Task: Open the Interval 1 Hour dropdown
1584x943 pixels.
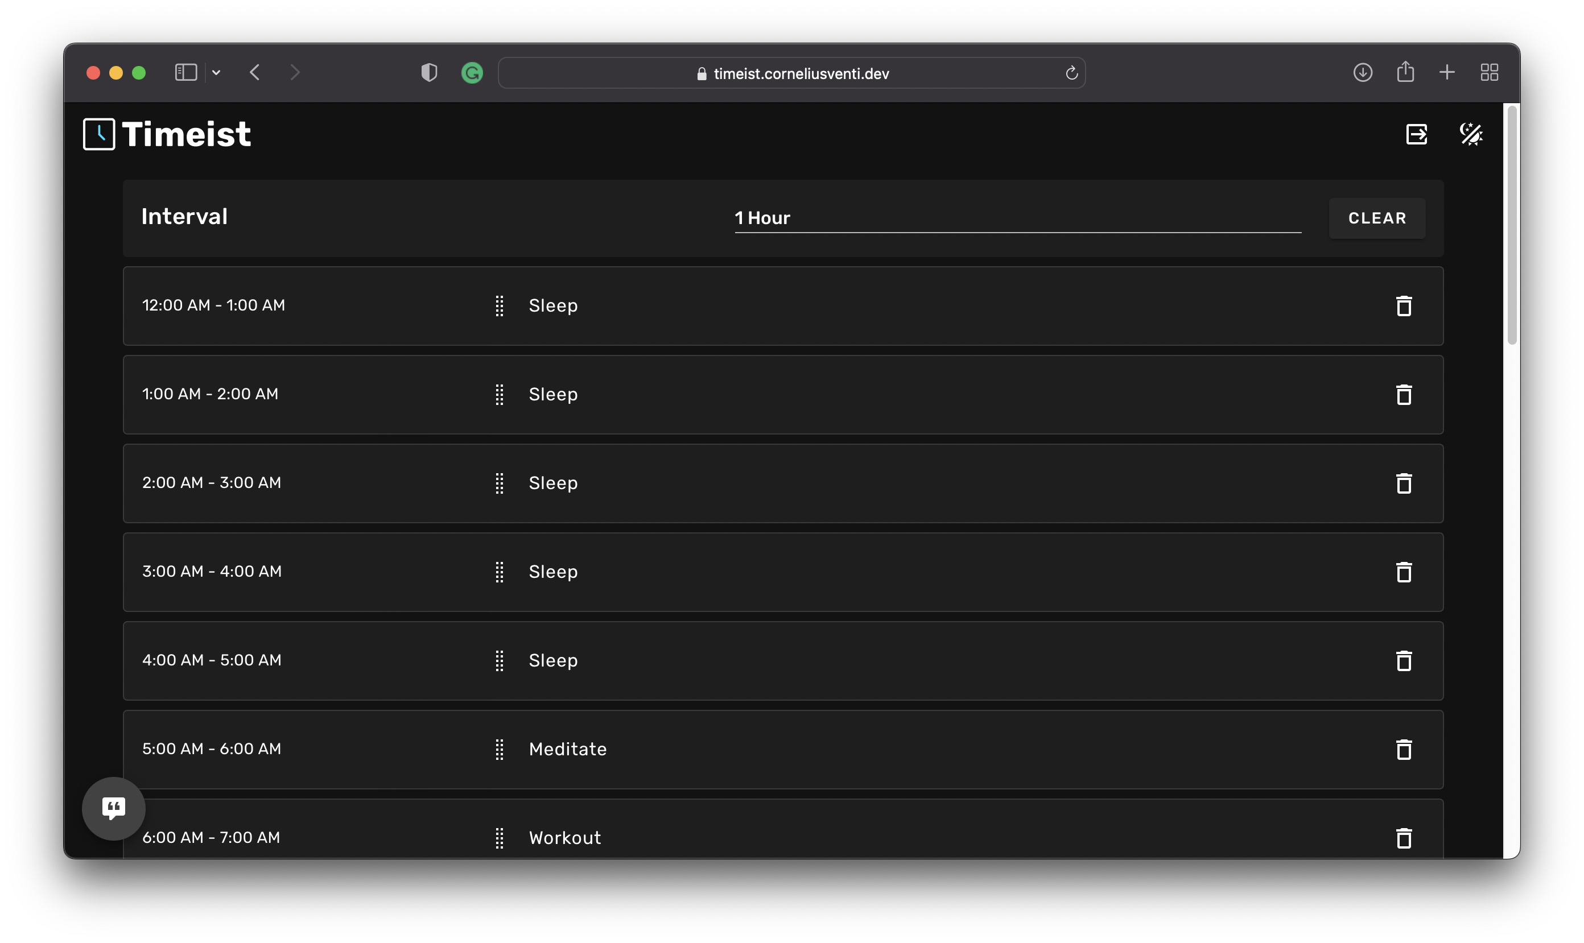Action: pyautogui.click(x=1017, y=218)
